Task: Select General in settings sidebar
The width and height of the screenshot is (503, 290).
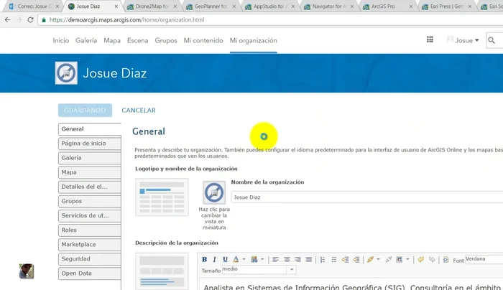Action: click(90, 128)
